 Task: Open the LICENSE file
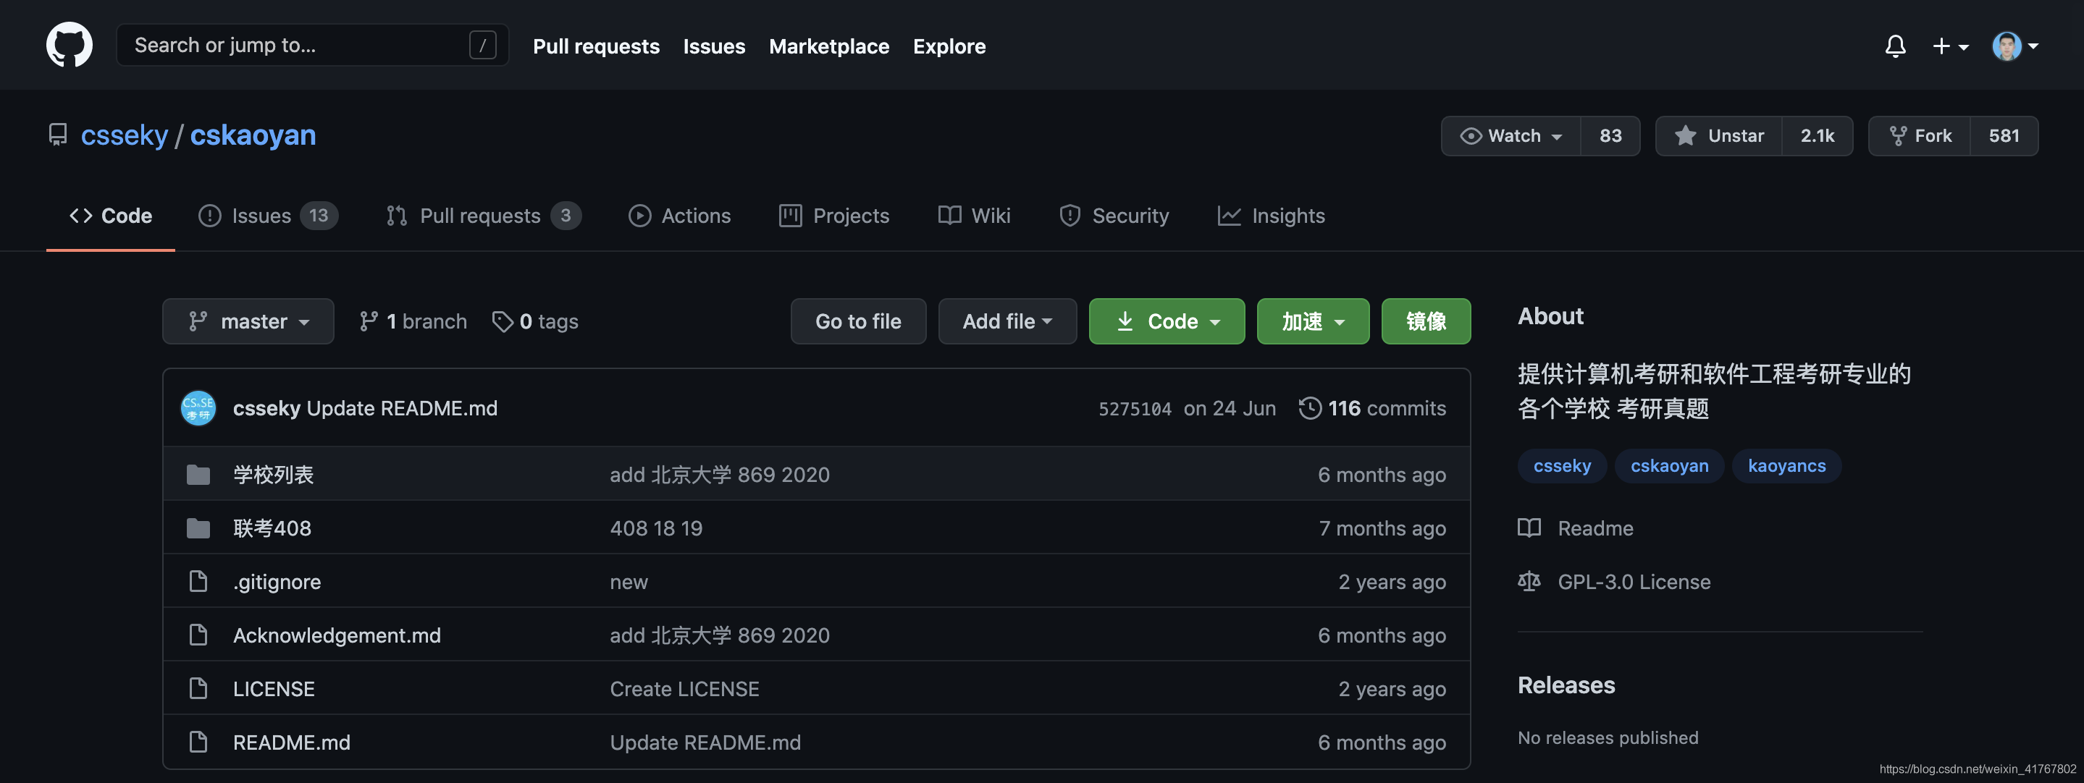274,688
